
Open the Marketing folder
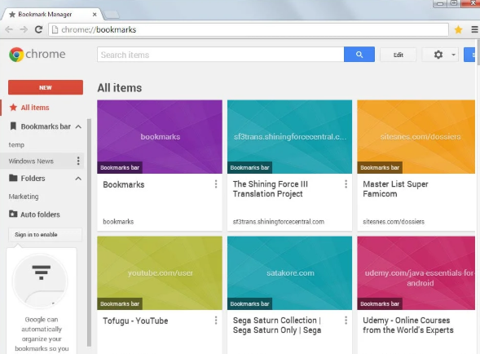coord(24,197)
